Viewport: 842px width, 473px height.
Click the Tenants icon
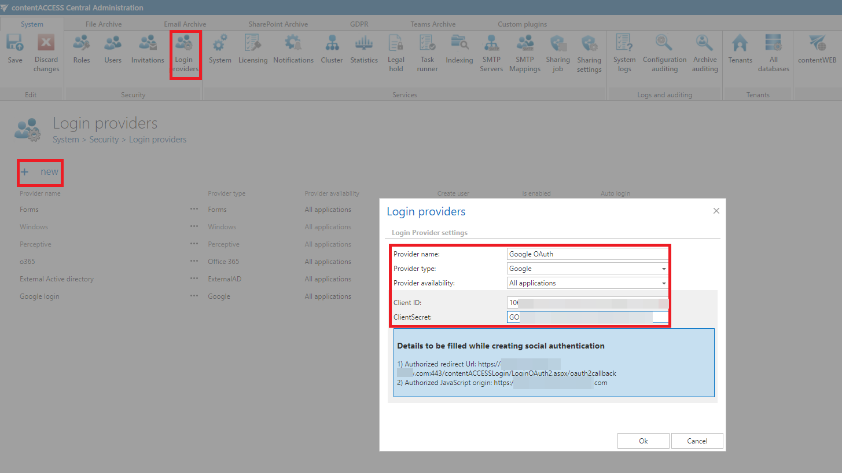740,50
